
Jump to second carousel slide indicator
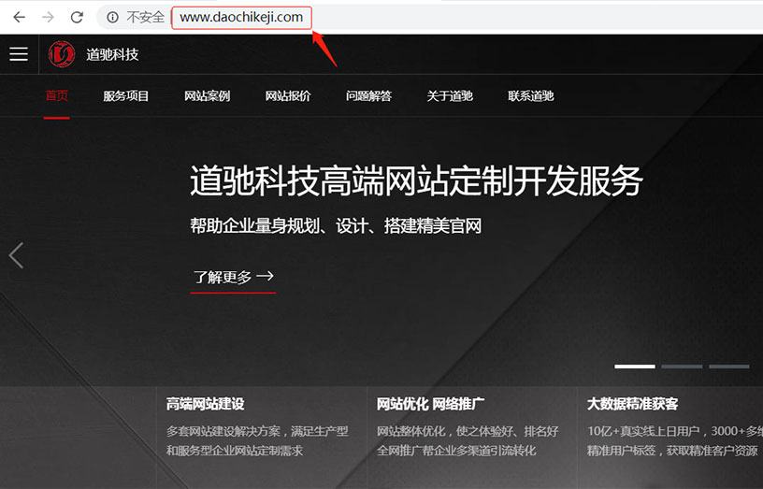682,367
